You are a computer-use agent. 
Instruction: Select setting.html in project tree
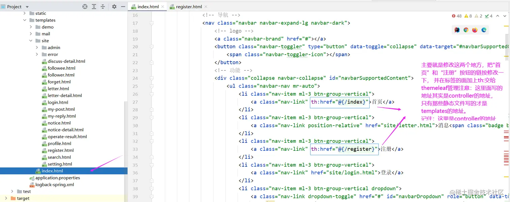(x=57, y=164)
